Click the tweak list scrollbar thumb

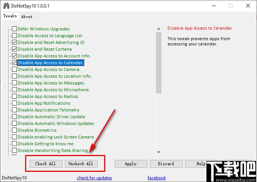point(158,63)
